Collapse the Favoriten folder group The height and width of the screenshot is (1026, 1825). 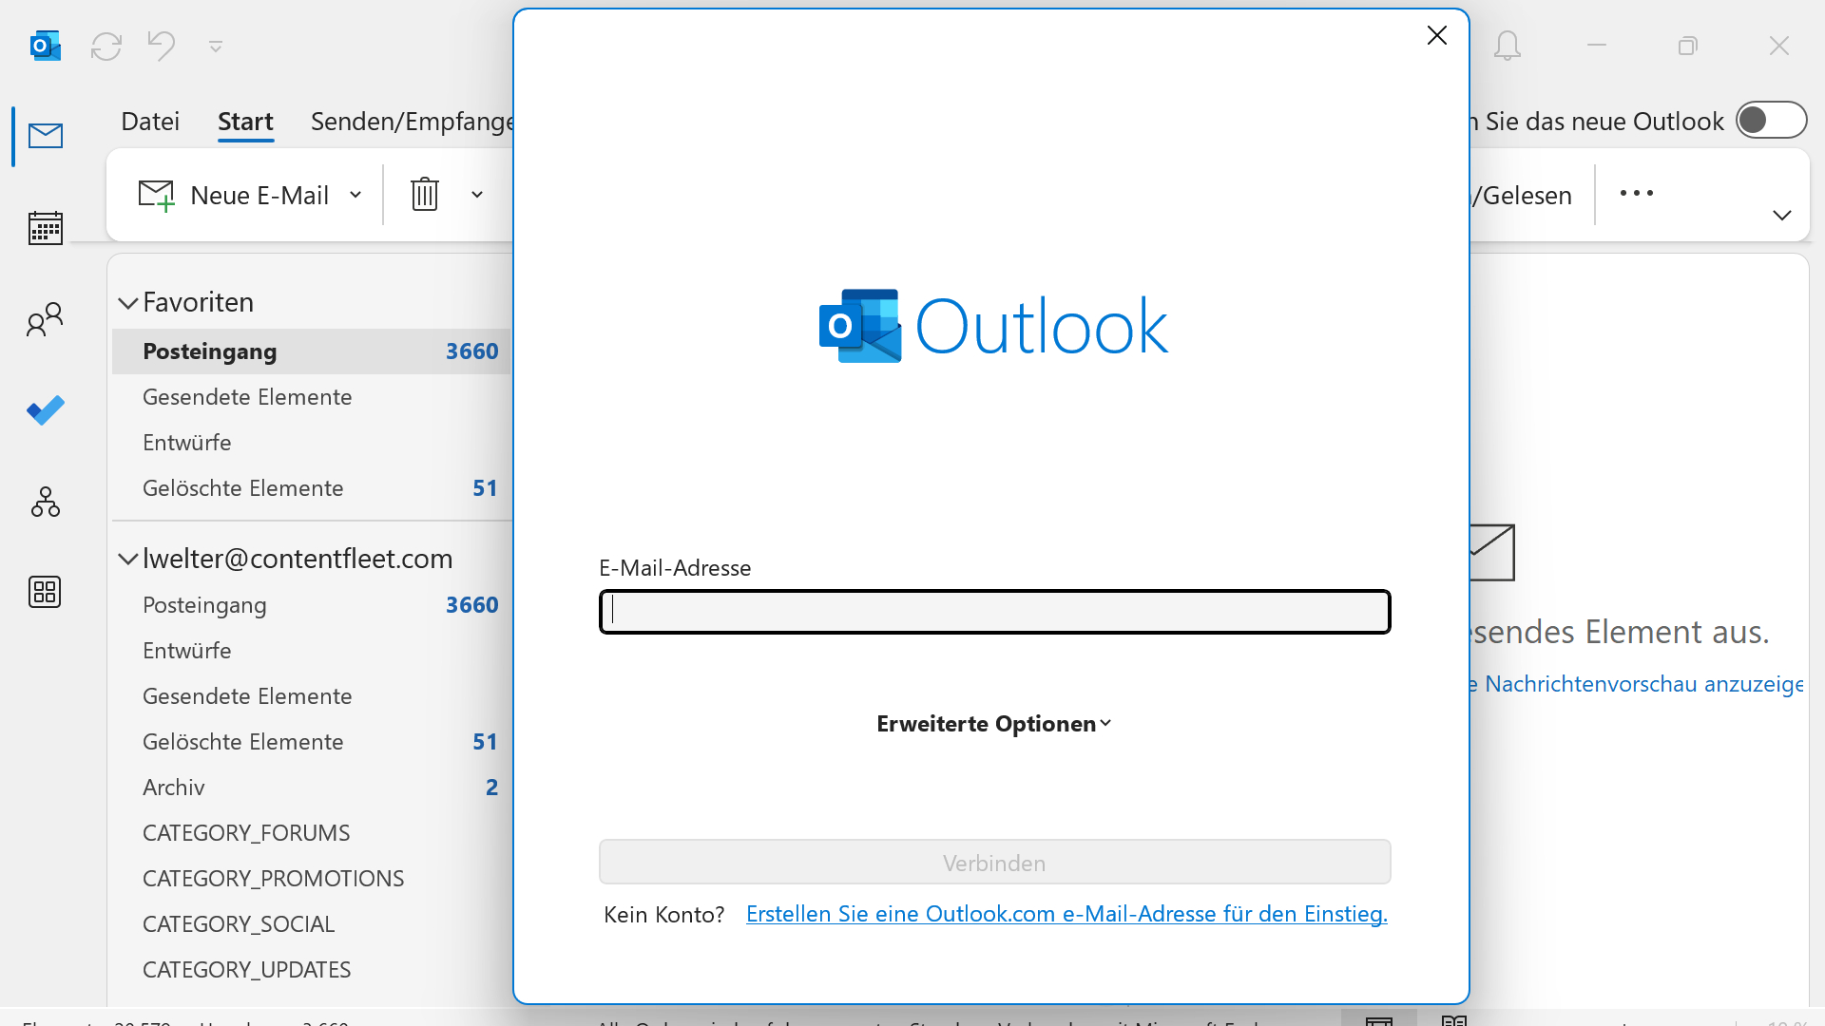point(128,303)
